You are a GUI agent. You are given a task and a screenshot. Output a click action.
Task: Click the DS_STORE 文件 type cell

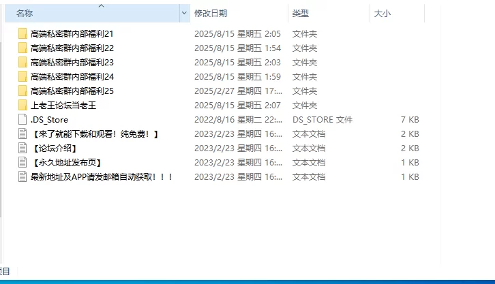coord(322,120)
